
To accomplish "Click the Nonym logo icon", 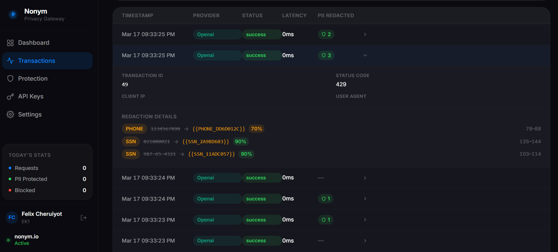I will (13, 15).
